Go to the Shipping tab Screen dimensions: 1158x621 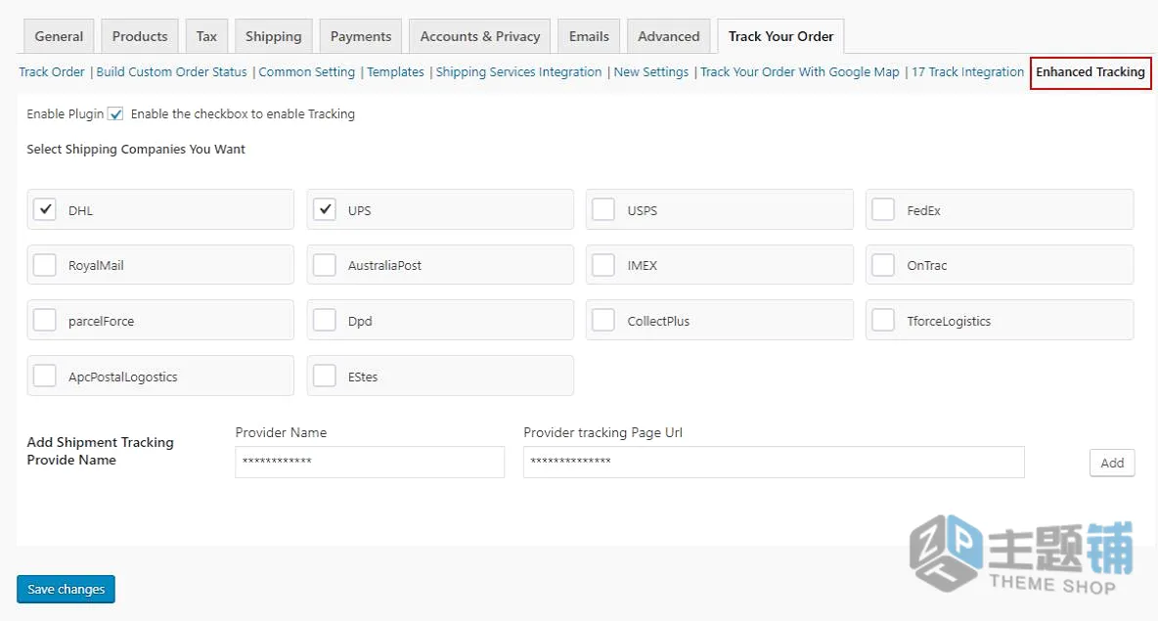tap(273, 36)
